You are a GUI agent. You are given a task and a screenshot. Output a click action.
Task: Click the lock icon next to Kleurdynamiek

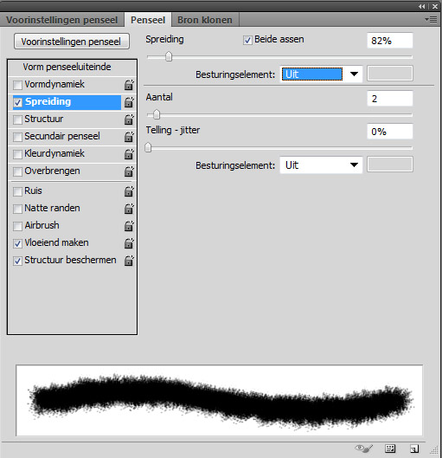point(129,153)
